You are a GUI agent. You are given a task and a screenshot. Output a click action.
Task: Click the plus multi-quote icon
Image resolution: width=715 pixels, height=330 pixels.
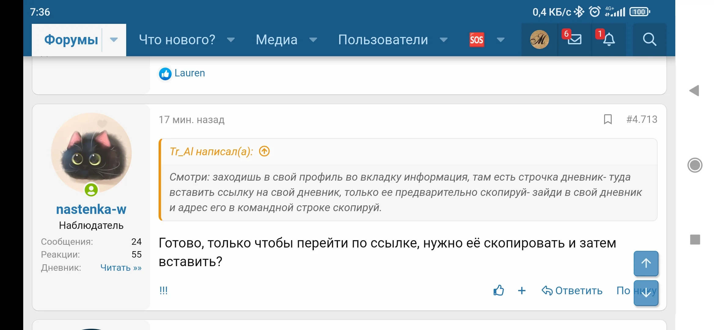pos(522,290)
